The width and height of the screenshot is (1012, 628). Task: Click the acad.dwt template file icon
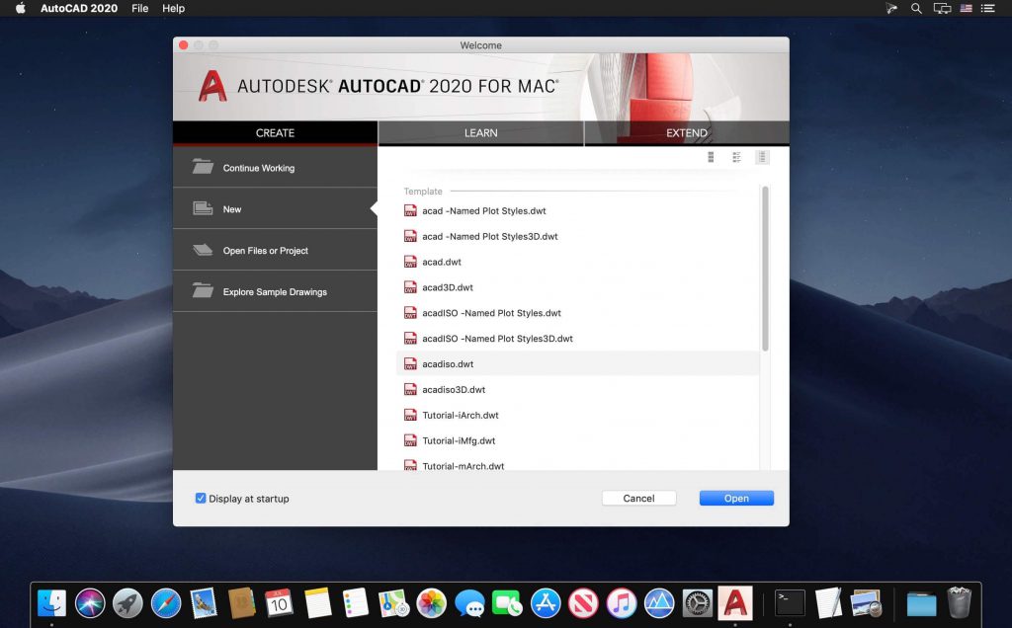[411, 262]
